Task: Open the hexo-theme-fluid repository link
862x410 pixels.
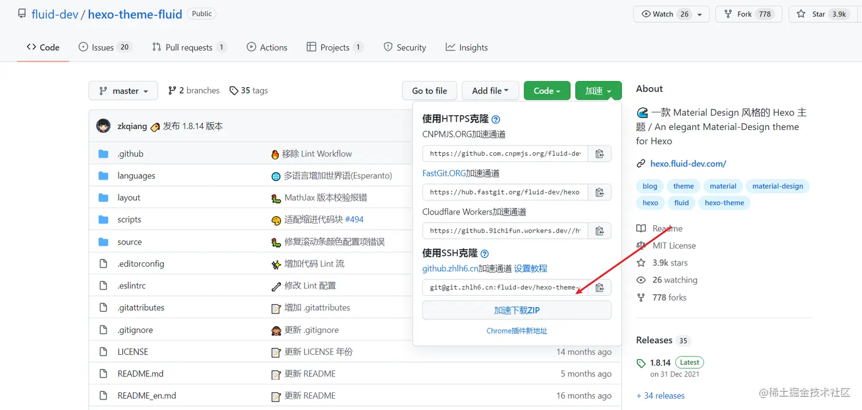Action: pyautogui.click(x=135, y=14)
